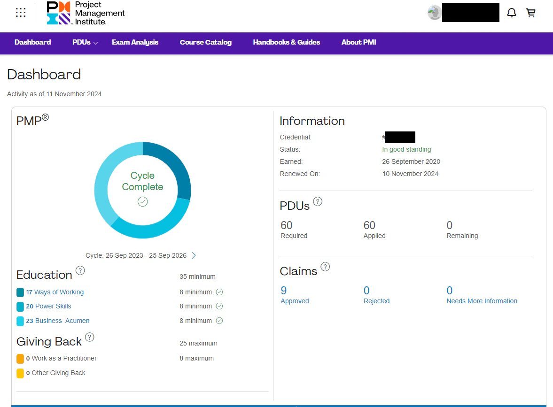Click 'Cycle: 26 Sep 2023 - 25 Sep 2026' text
Viewport: 553px width, 407px height.
pyautogui.click(x=136, y=255)
